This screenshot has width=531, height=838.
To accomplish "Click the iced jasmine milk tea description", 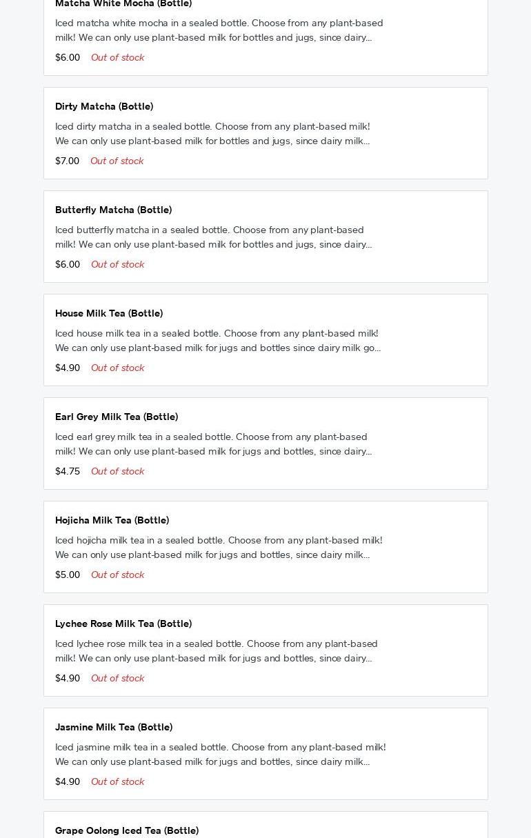I will (x=220, y=755).
